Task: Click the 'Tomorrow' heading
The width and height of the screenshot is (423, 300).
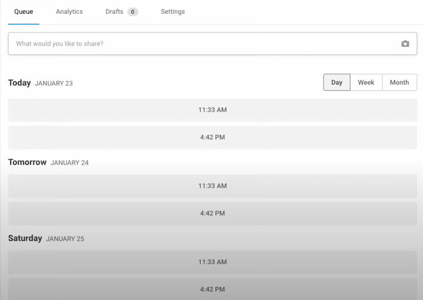Action: (x=27, y=163)
